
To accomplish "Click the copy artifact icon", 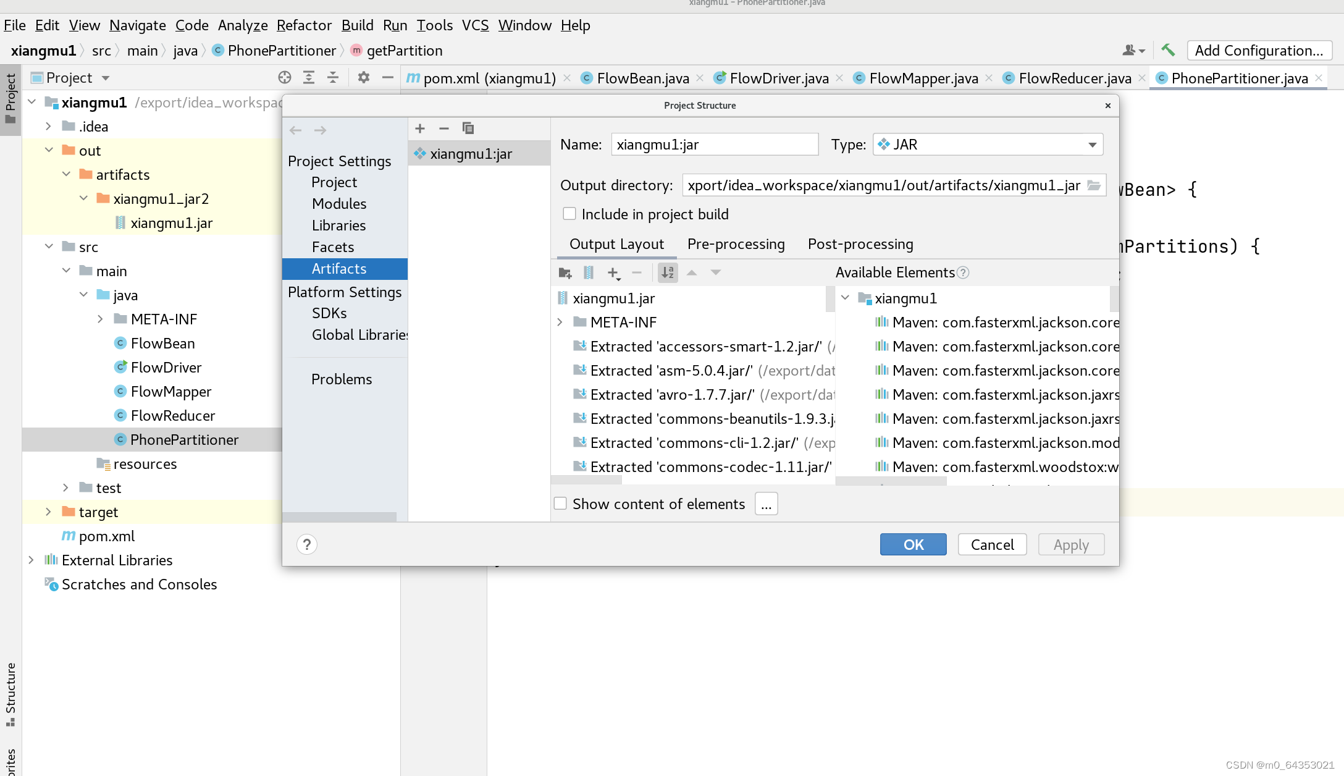I will tap(468, 129).
